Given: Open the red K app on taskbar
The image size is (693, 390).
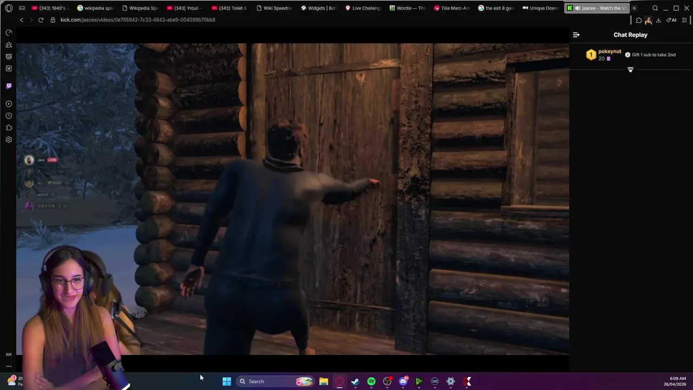Looking at the screenshot, I should [x=467, y=381].
